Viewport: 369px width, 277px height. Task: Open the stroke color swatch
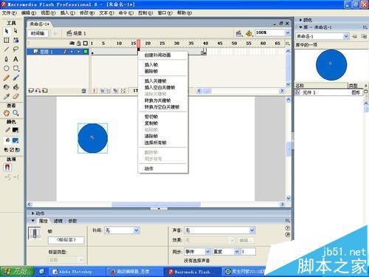15,130
